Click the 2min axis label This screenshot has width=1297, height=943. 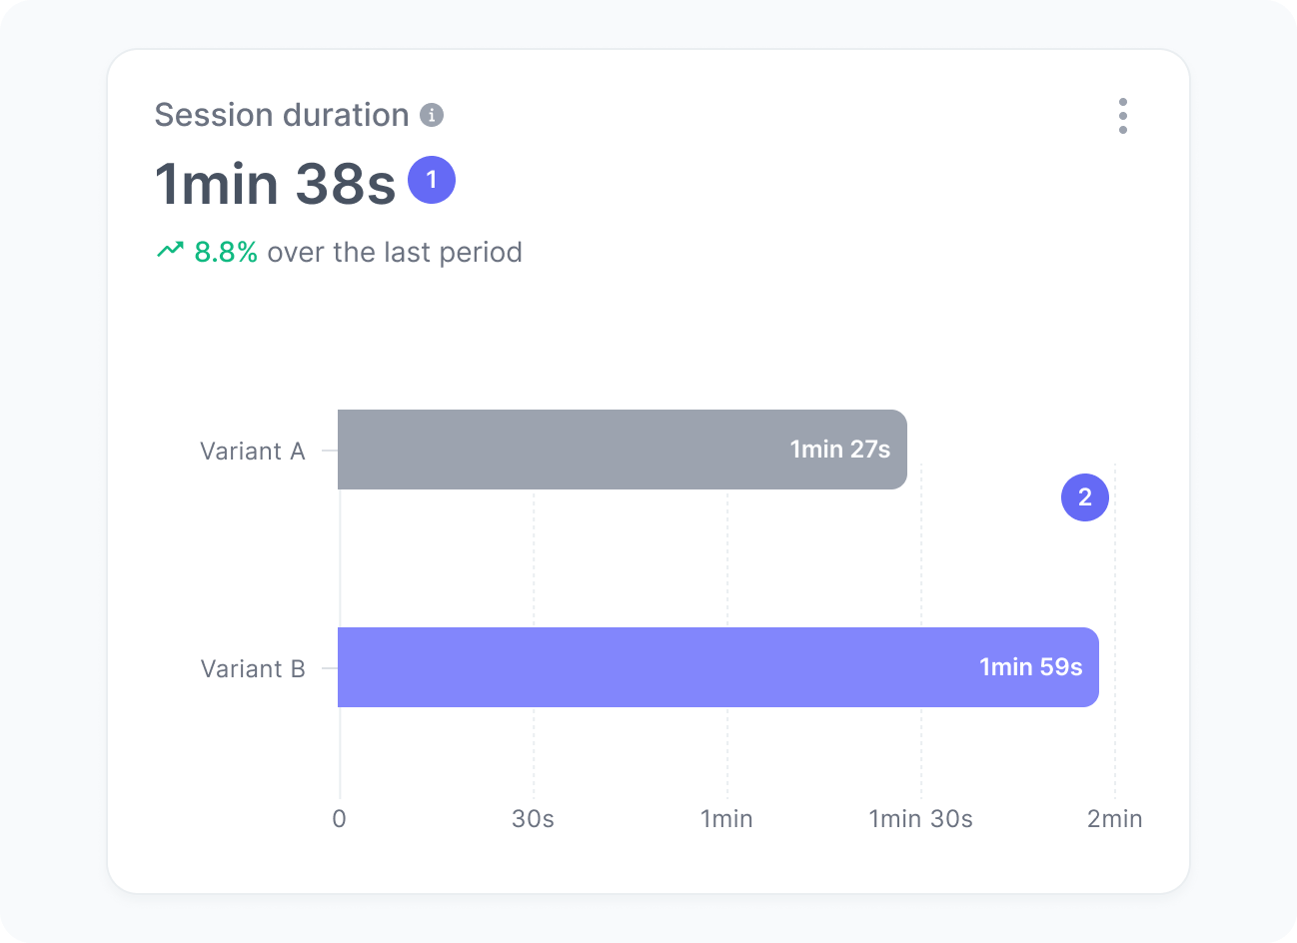coord(1117,818)
